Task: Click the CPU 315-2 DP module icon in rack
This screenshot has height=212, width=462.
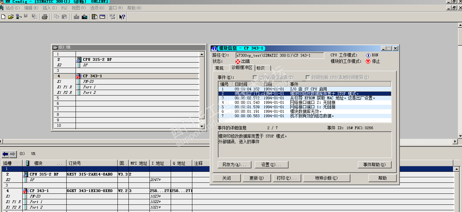Action: point(79,59)
